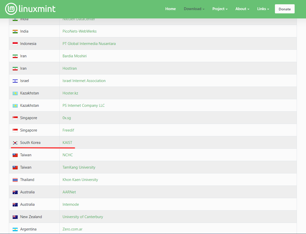This screenshot has height=234, width=306.
Task: Click the New Zealand country text
Action: pos(31,217)
